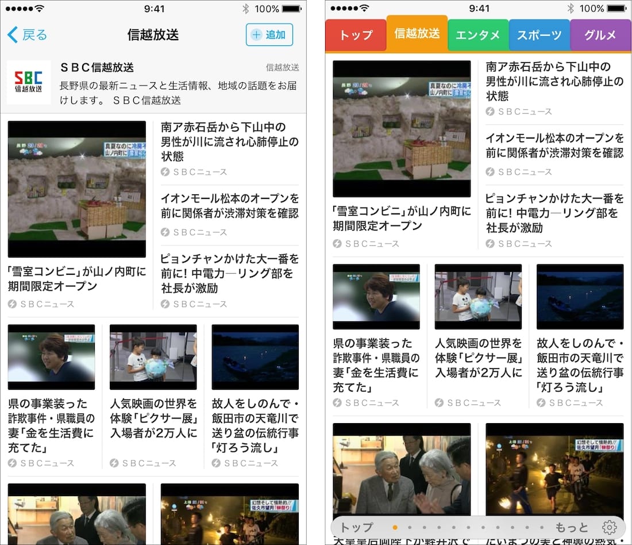Tap lightning icon under ピョンチャン on right screen
This screenshot has width=632, height=545.
(490, 243)
